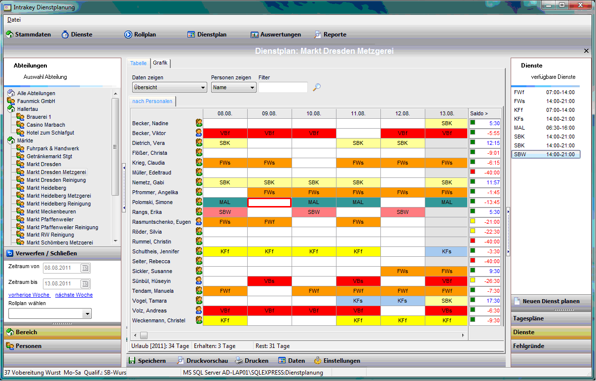Viewport: 596px width, 381px height.
Task: Open Dienstplan toolbar icon
Action: coord(191,35)
